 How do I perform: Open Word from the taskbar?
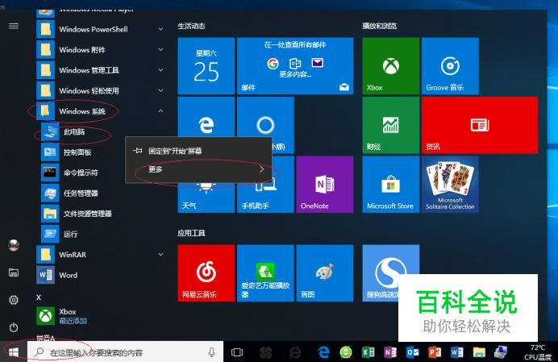[x=456, y=352]
